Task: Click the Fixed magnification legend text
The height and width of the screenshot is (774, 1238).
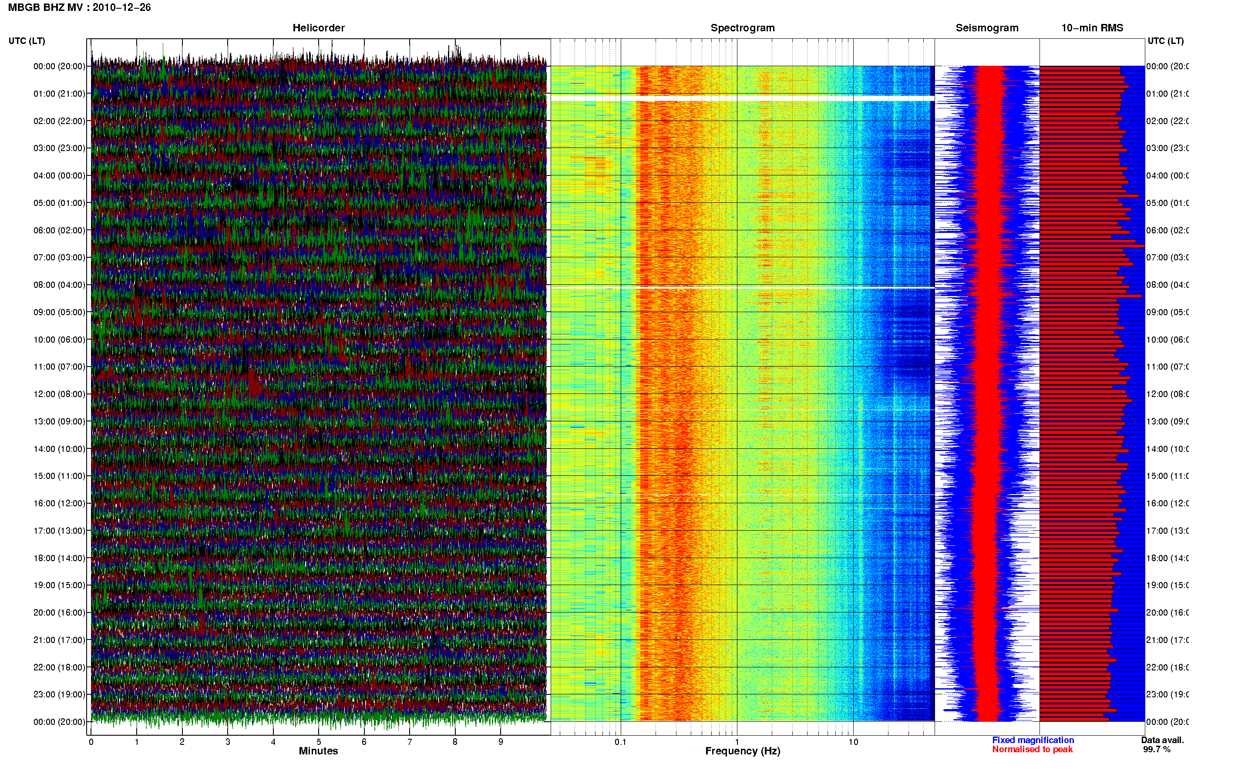Action: 1033,740
